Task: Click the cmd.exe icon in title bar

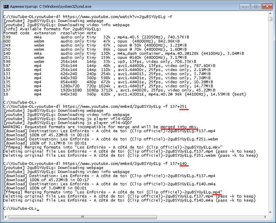Action: 6,6
